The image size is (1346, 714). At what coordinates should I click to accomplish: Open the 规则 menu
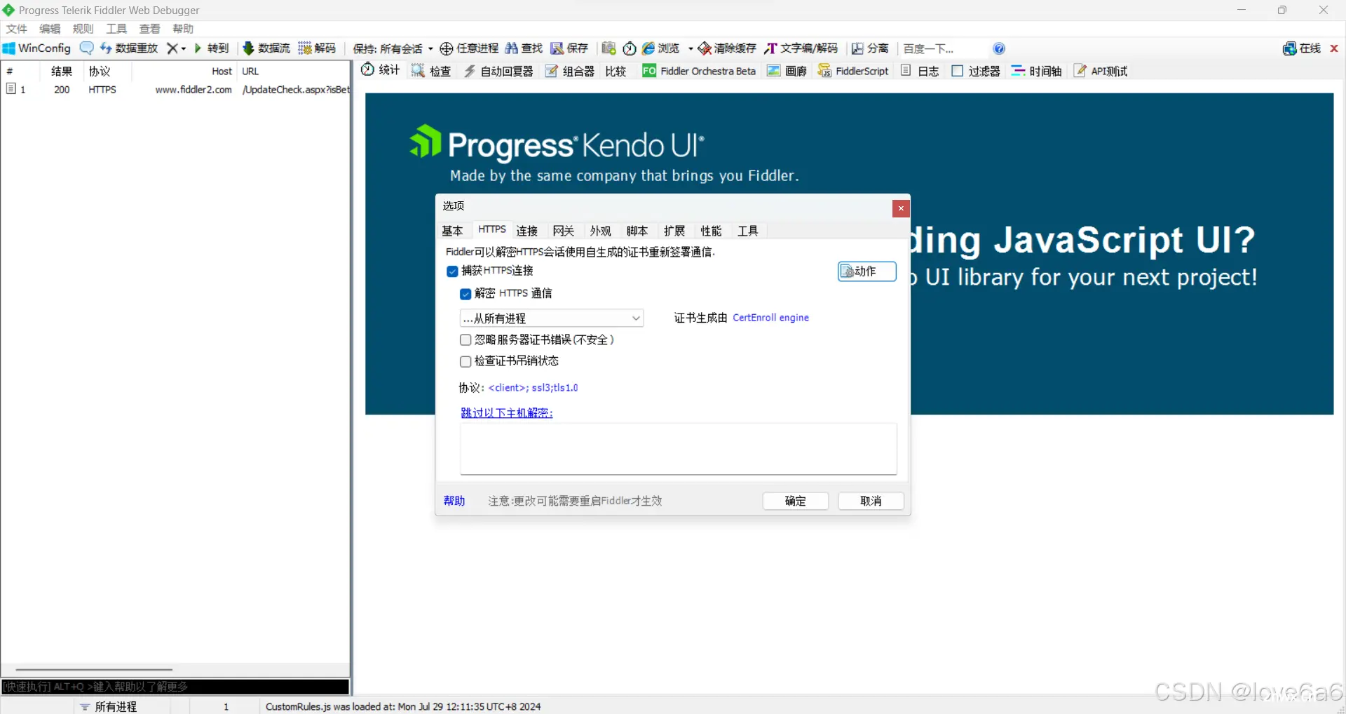pos(83,29)
